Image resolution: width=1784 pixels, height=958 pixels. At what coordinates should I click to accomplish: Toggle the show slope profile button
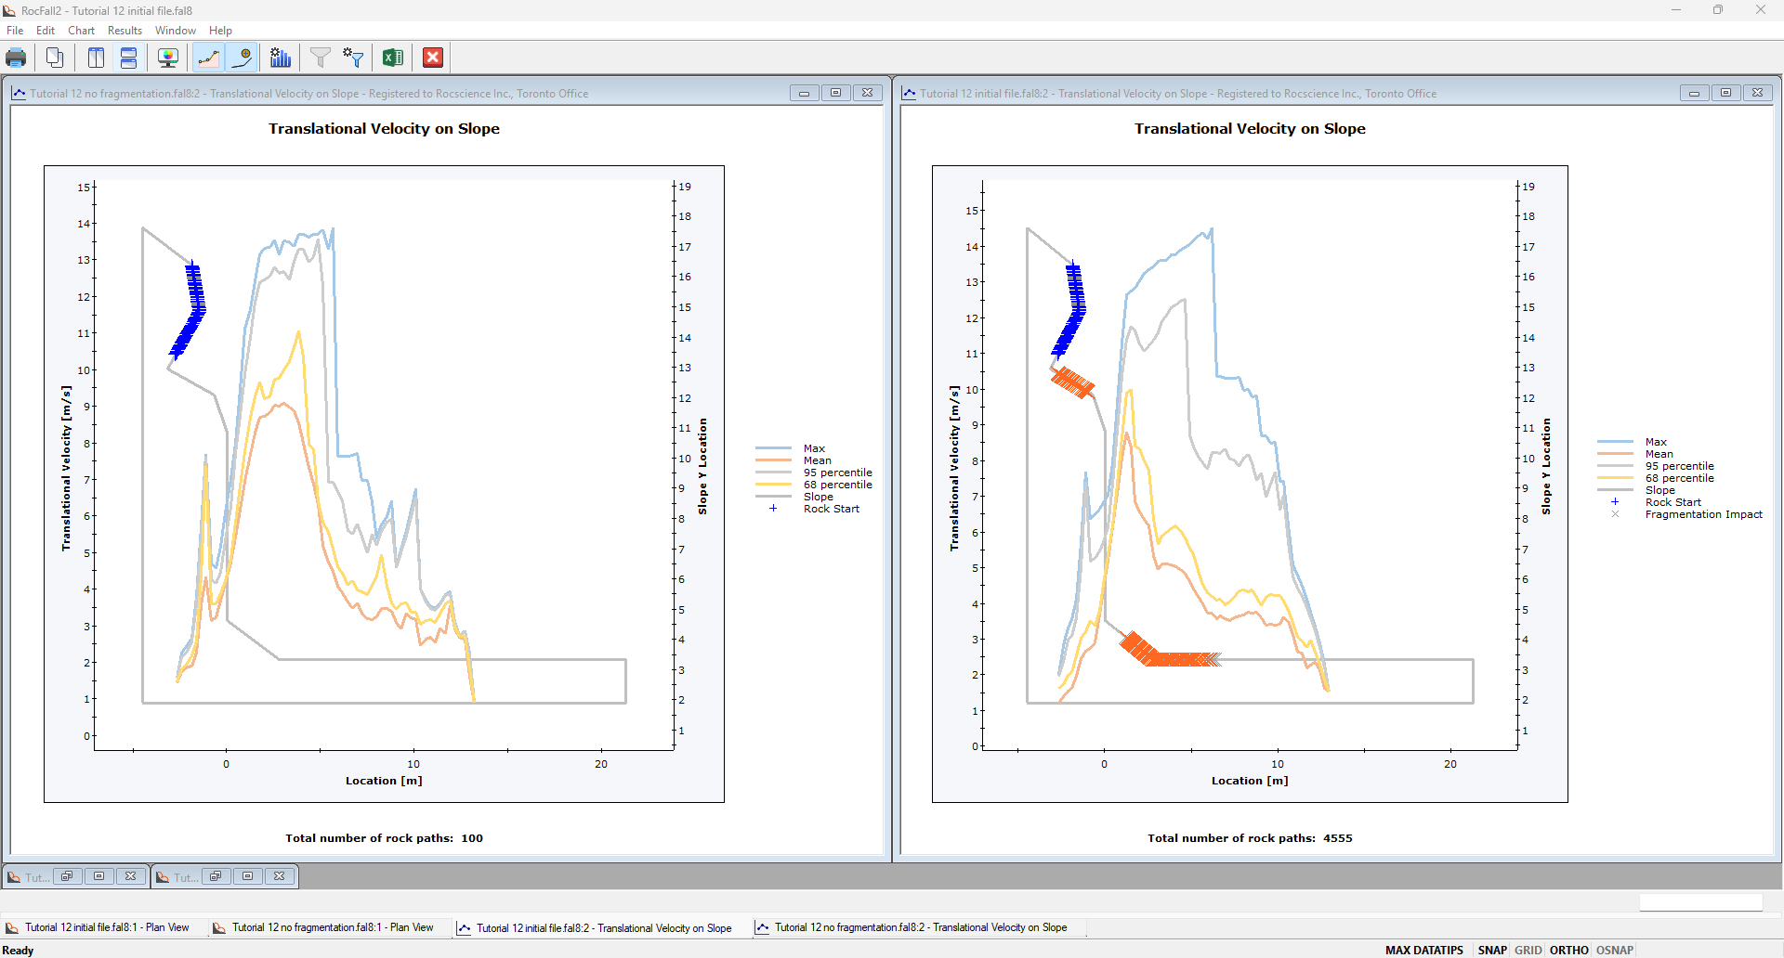pyautogui.click(x=208, y=58)
